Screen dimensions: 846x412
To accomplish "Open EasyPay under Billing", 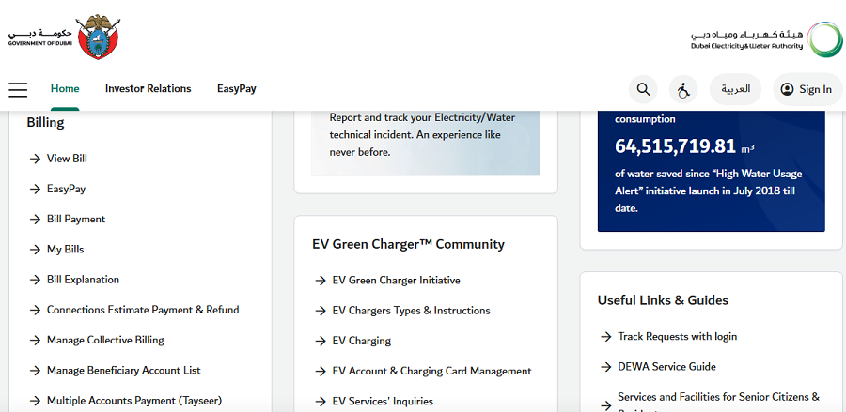I will tap(66, 189).
